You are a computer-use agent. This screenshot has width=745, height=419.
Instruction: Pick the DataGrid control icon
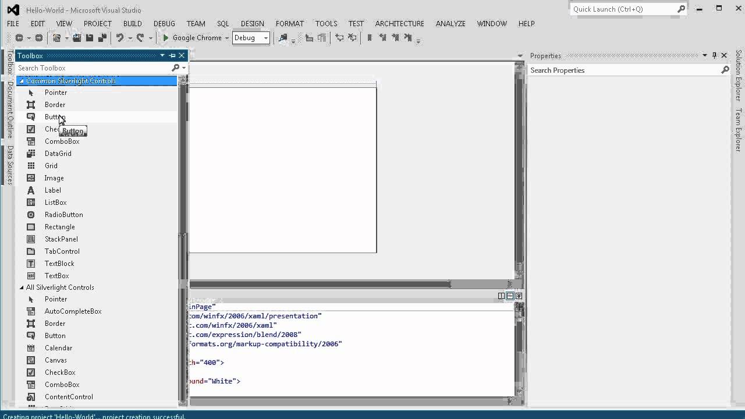pos(31,154)
